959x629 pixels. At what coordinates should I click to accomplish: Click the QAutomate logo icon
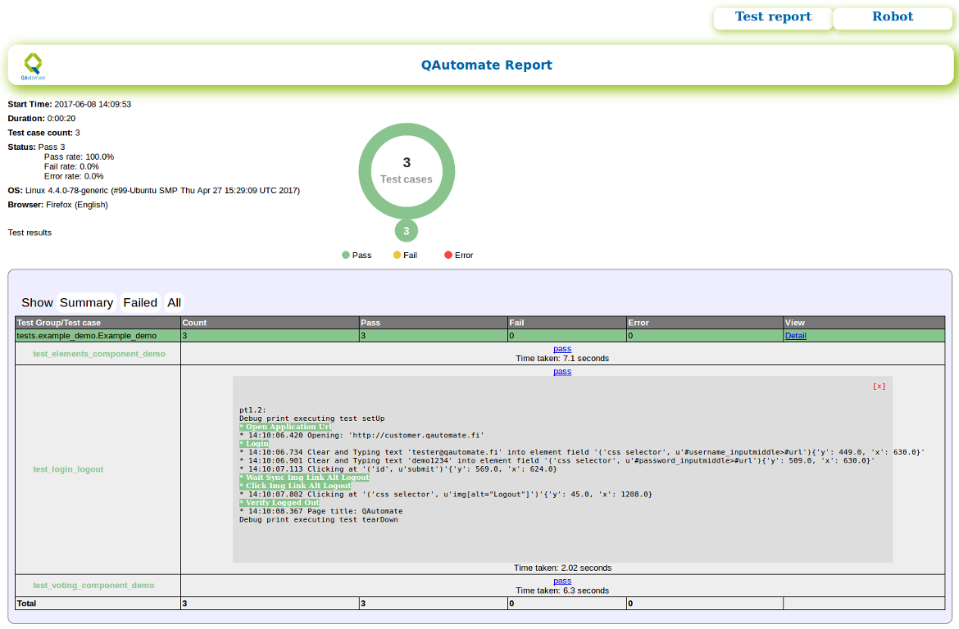(x=33, y=66)
